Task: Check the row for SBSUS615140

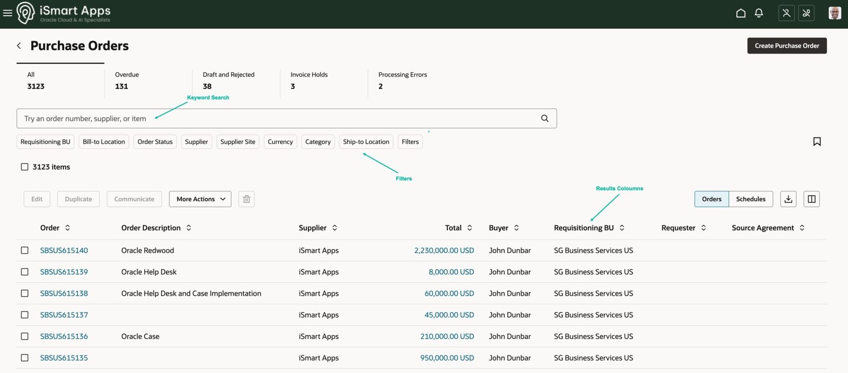Action: tap(24, 250)
